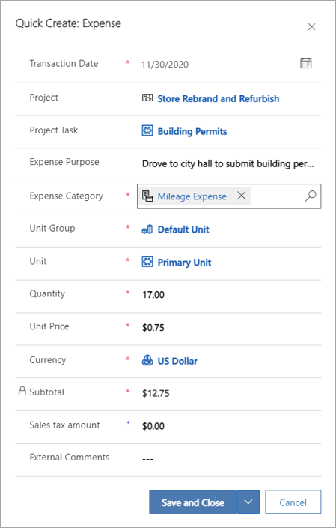
Task: Open the Primary Unit link
Action: tap(185, 262)
